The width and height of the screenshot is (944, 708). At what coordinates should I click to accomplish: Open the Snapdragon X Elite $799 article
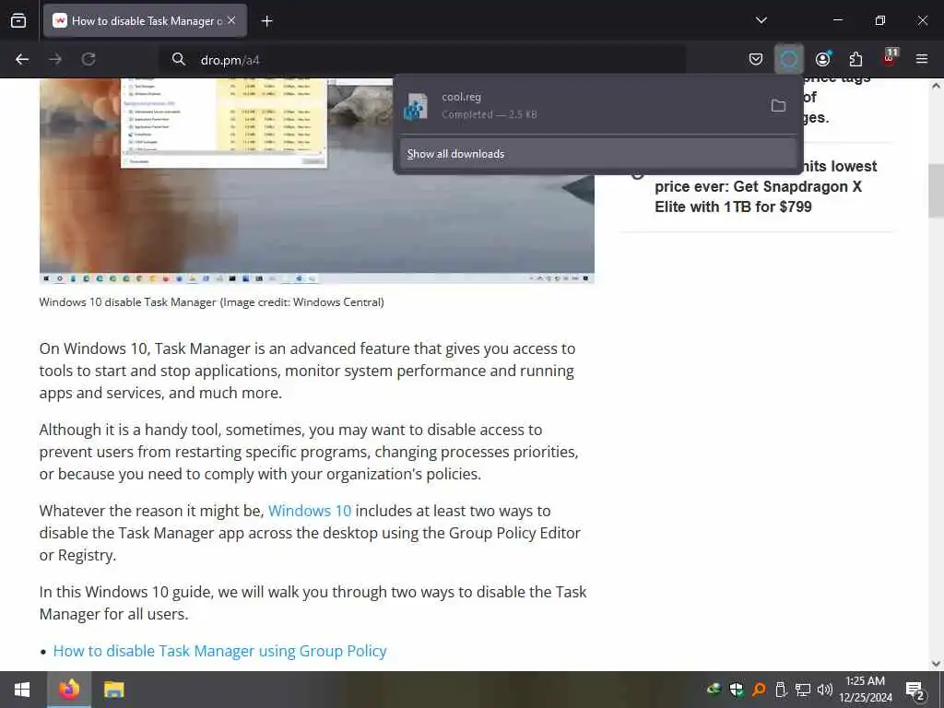[x=765, y=186]
